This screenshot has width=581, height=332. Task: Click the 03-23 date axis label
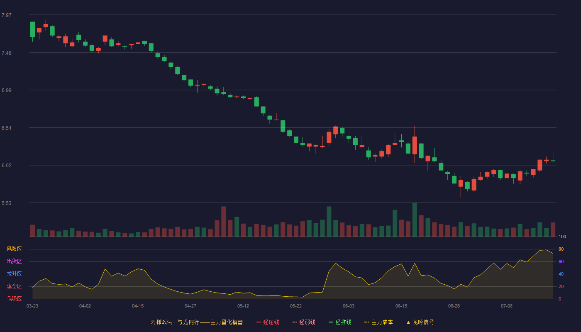pyautogui.click(x=32, y=306)
